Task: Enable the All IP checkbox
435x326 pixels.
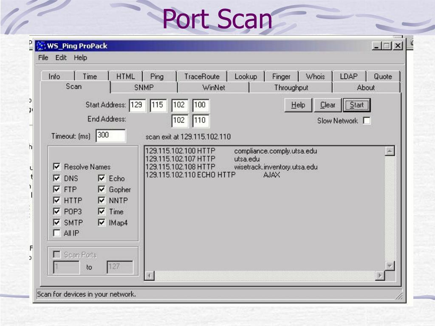Action: [x=56, y=233]
